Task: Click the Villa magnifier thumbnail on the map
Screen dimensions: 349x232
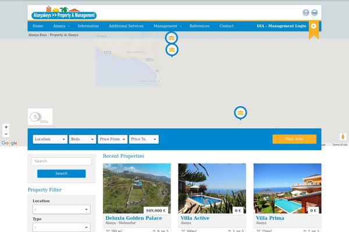Action: [40, 117]
